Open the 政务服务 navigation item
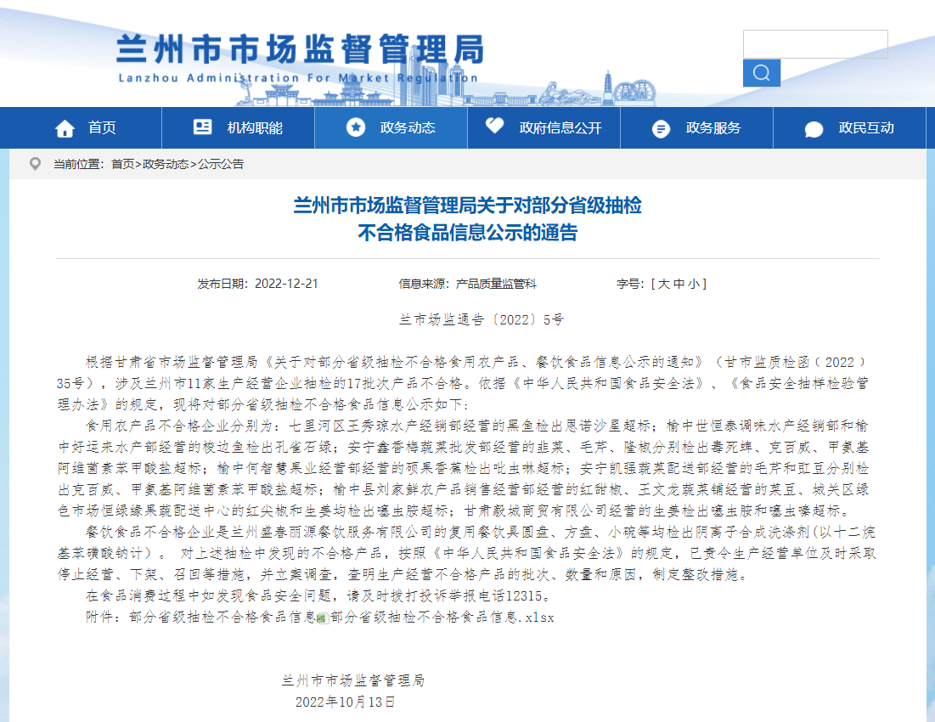 coord(713,127)
